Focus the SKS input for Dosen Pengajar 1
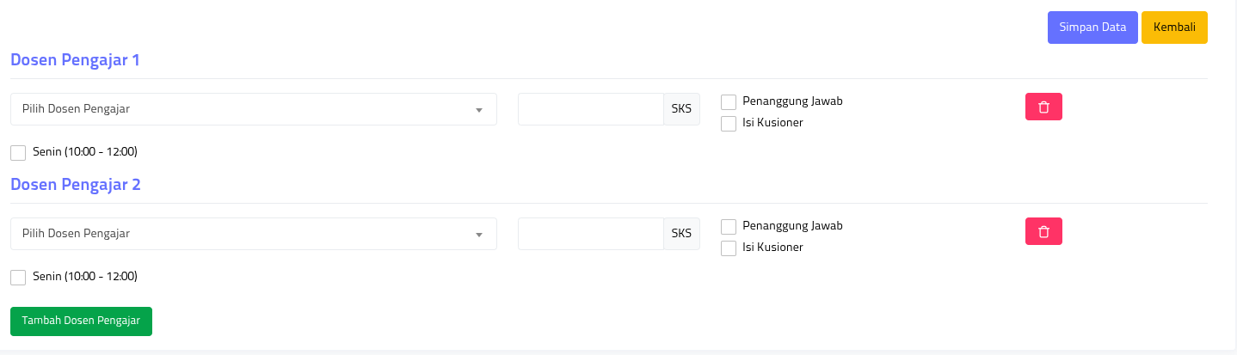 (x=590, y=109)
